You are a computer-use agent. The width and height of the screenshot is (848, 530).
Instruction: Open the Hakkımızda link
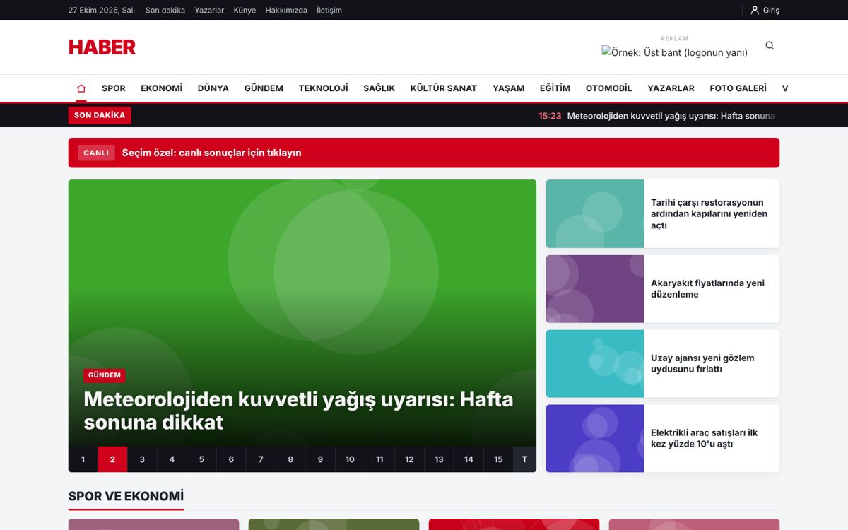[x=286, y=11]
